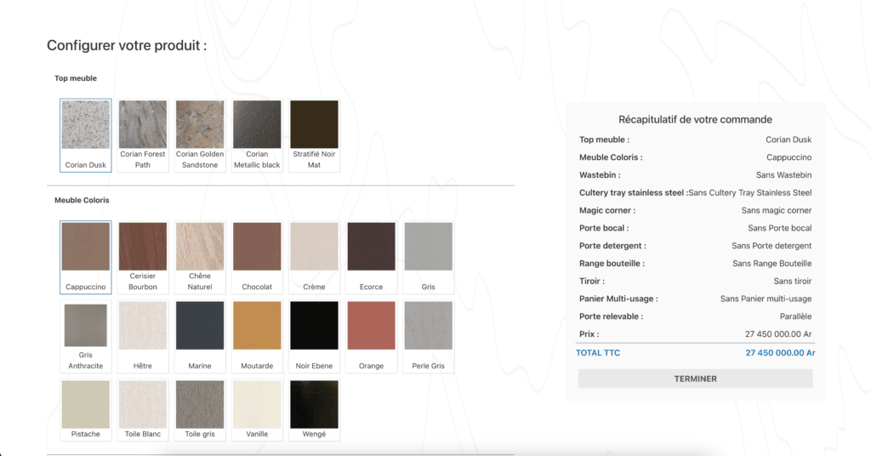Select the Corian Dusk top swatch
The image size is (871, 456).
(85, 125)
